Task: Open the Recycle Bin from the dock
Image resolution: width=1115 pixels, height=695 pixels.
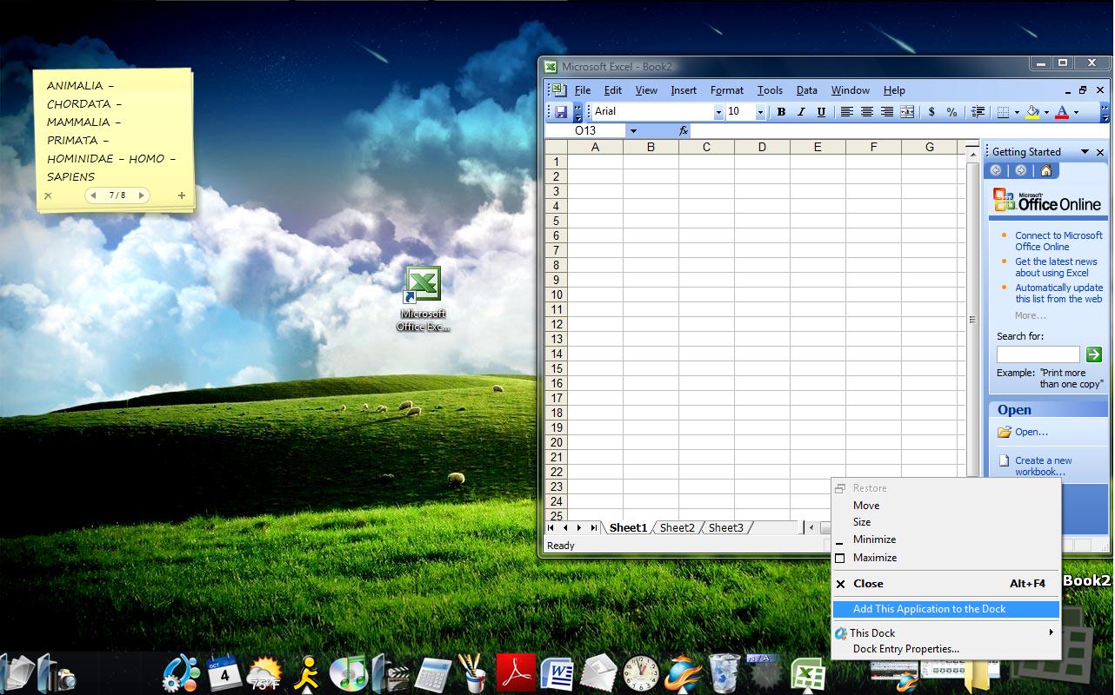Action: 724,673
